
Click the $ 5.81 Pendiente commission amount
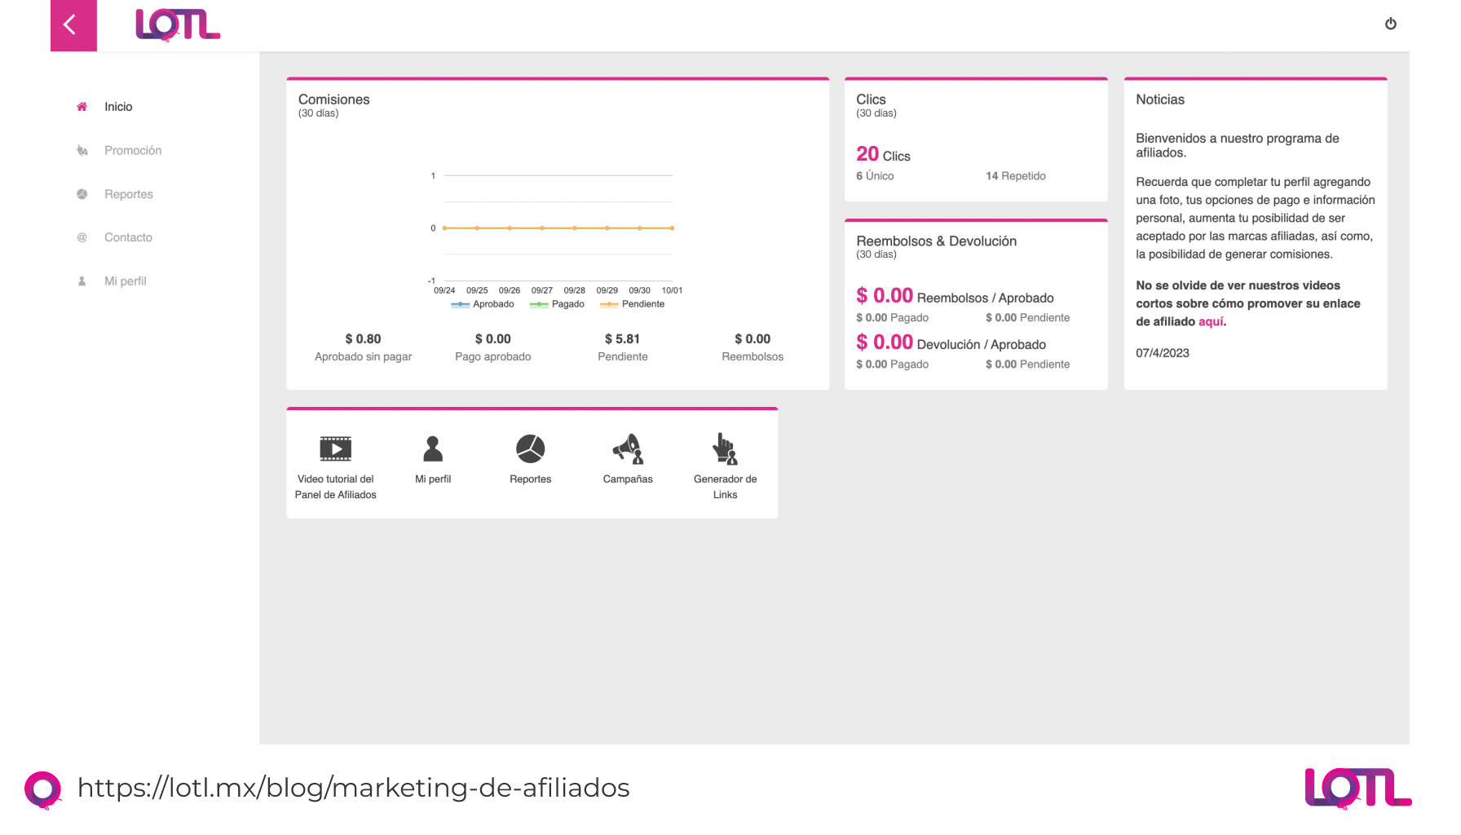[x=622, y=339]
